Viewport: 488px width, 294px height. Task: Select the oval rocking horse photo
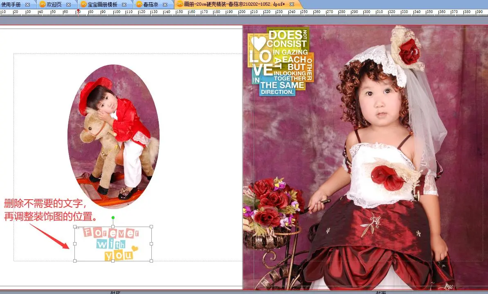pyautogui.click(x=114, y=137)
